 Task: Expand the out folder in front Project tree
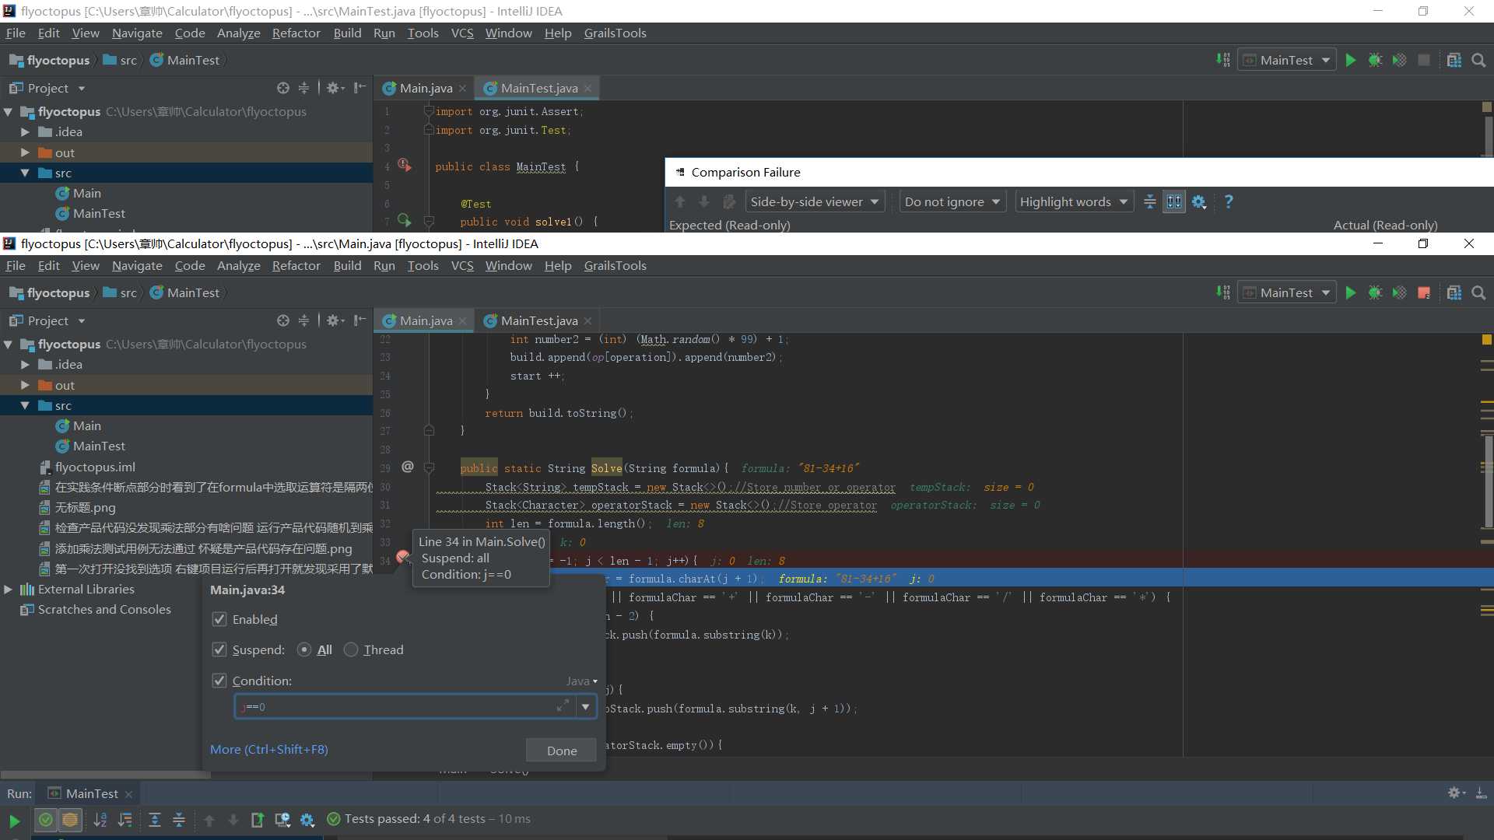25,385
